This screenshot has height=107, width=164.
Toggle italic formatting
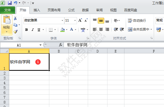[33, 30]
